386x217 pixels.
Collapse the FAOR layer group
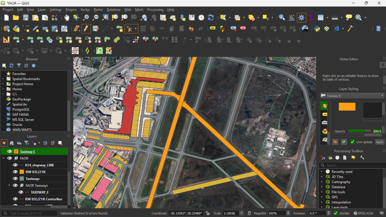point(3,158)
